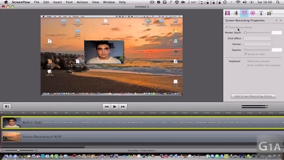Open the Callout properties icon

pyautogui.click(x=252, y=13)
